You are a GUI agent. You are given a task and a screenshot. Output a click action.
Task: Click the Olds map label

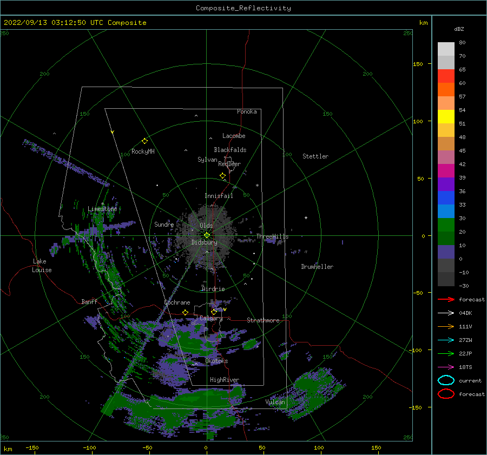(x=207, y=226)
